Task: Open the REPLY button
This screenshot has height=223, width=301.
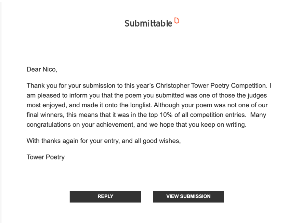Action: 105,197
